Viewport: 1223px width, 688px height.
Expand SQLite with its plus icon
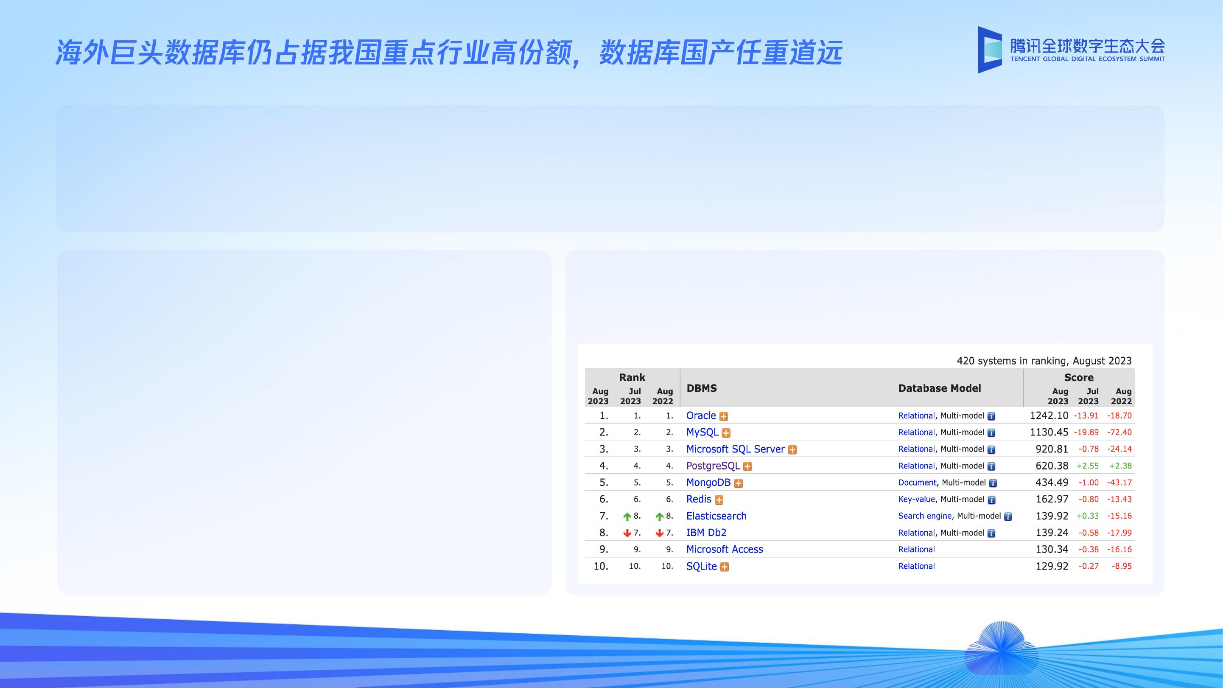pyautogui.click(x=724, y=566)
